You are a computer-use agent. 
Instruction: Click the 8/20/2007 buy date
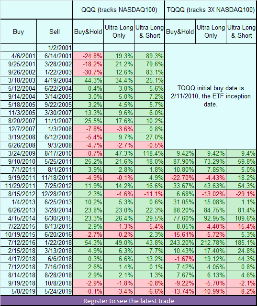click(x=18, y=121)
